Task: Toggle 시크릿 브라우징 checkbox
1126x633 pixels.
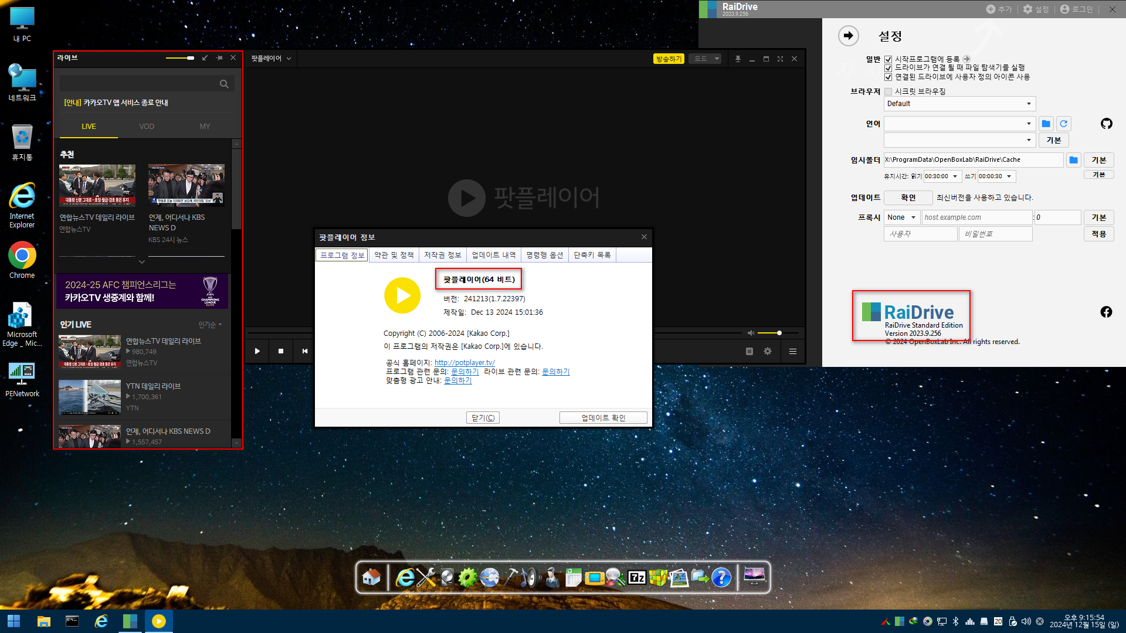Action: [x=888, y=91]
